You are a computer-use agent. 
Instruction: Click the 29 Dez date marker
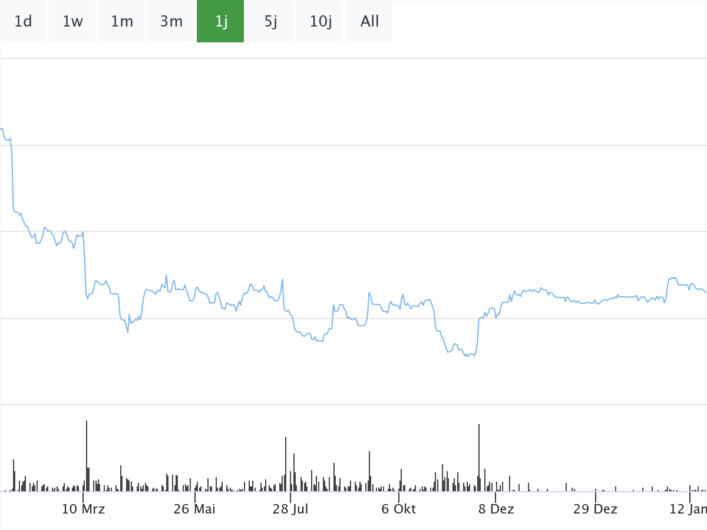pyautogui.click(x=595, y=509)
